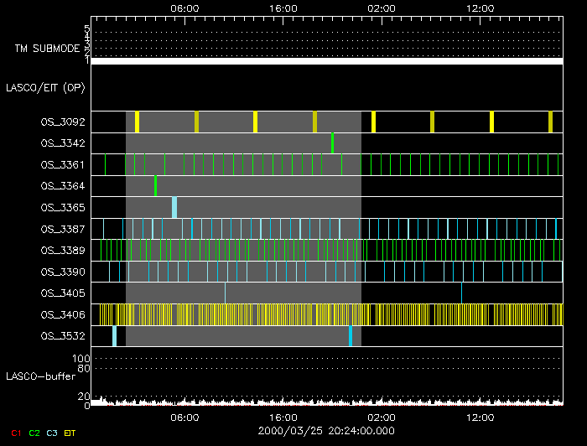Viewport: 587px width, 446px height.
Task: Click the green marker in the OS_3342 row
Action: (x=332, y=143)
